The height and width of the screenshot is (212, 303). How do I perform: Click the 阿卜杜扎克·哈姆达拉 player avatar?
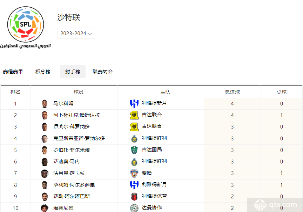click(45, 115)
